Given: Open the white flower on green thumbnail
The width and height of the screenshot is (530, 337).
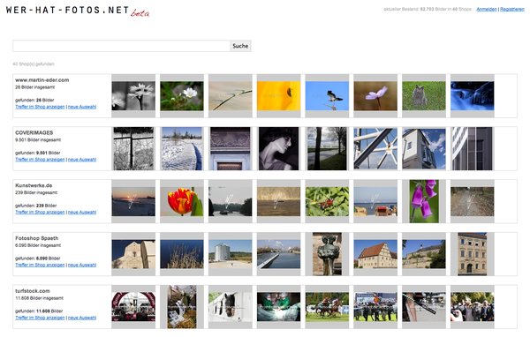Looking at the screenshot, I should (182, 96).
